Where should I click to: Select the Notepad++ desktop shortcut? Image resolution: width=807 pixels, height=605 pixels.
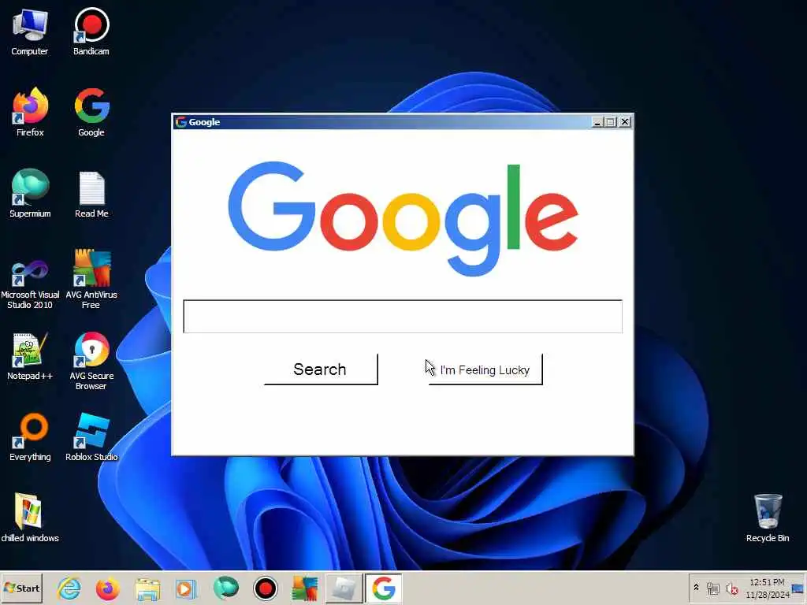point(30,356)
